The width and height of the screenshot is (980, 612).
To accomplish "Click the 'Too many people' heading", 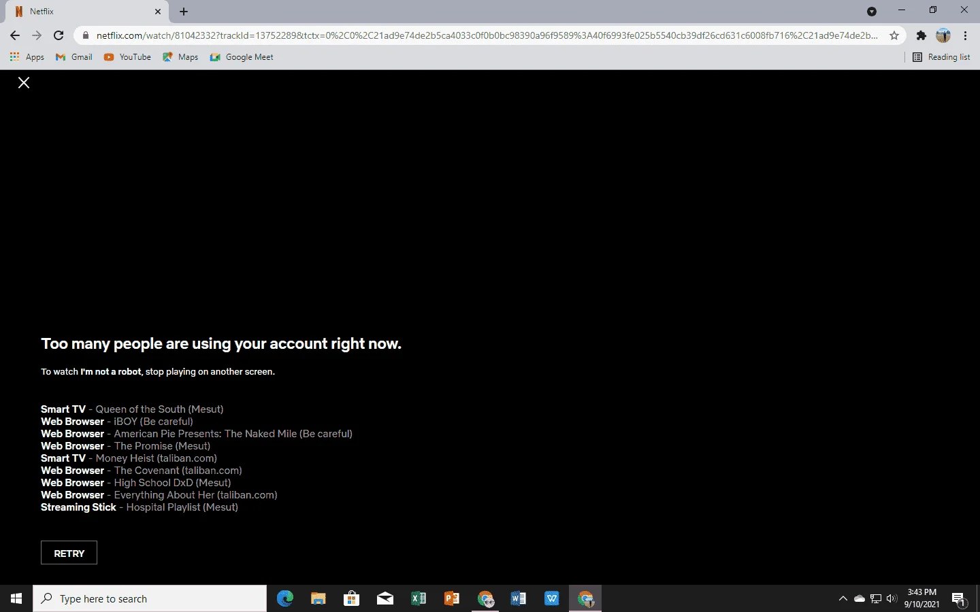I will click(x=221, y=344).
